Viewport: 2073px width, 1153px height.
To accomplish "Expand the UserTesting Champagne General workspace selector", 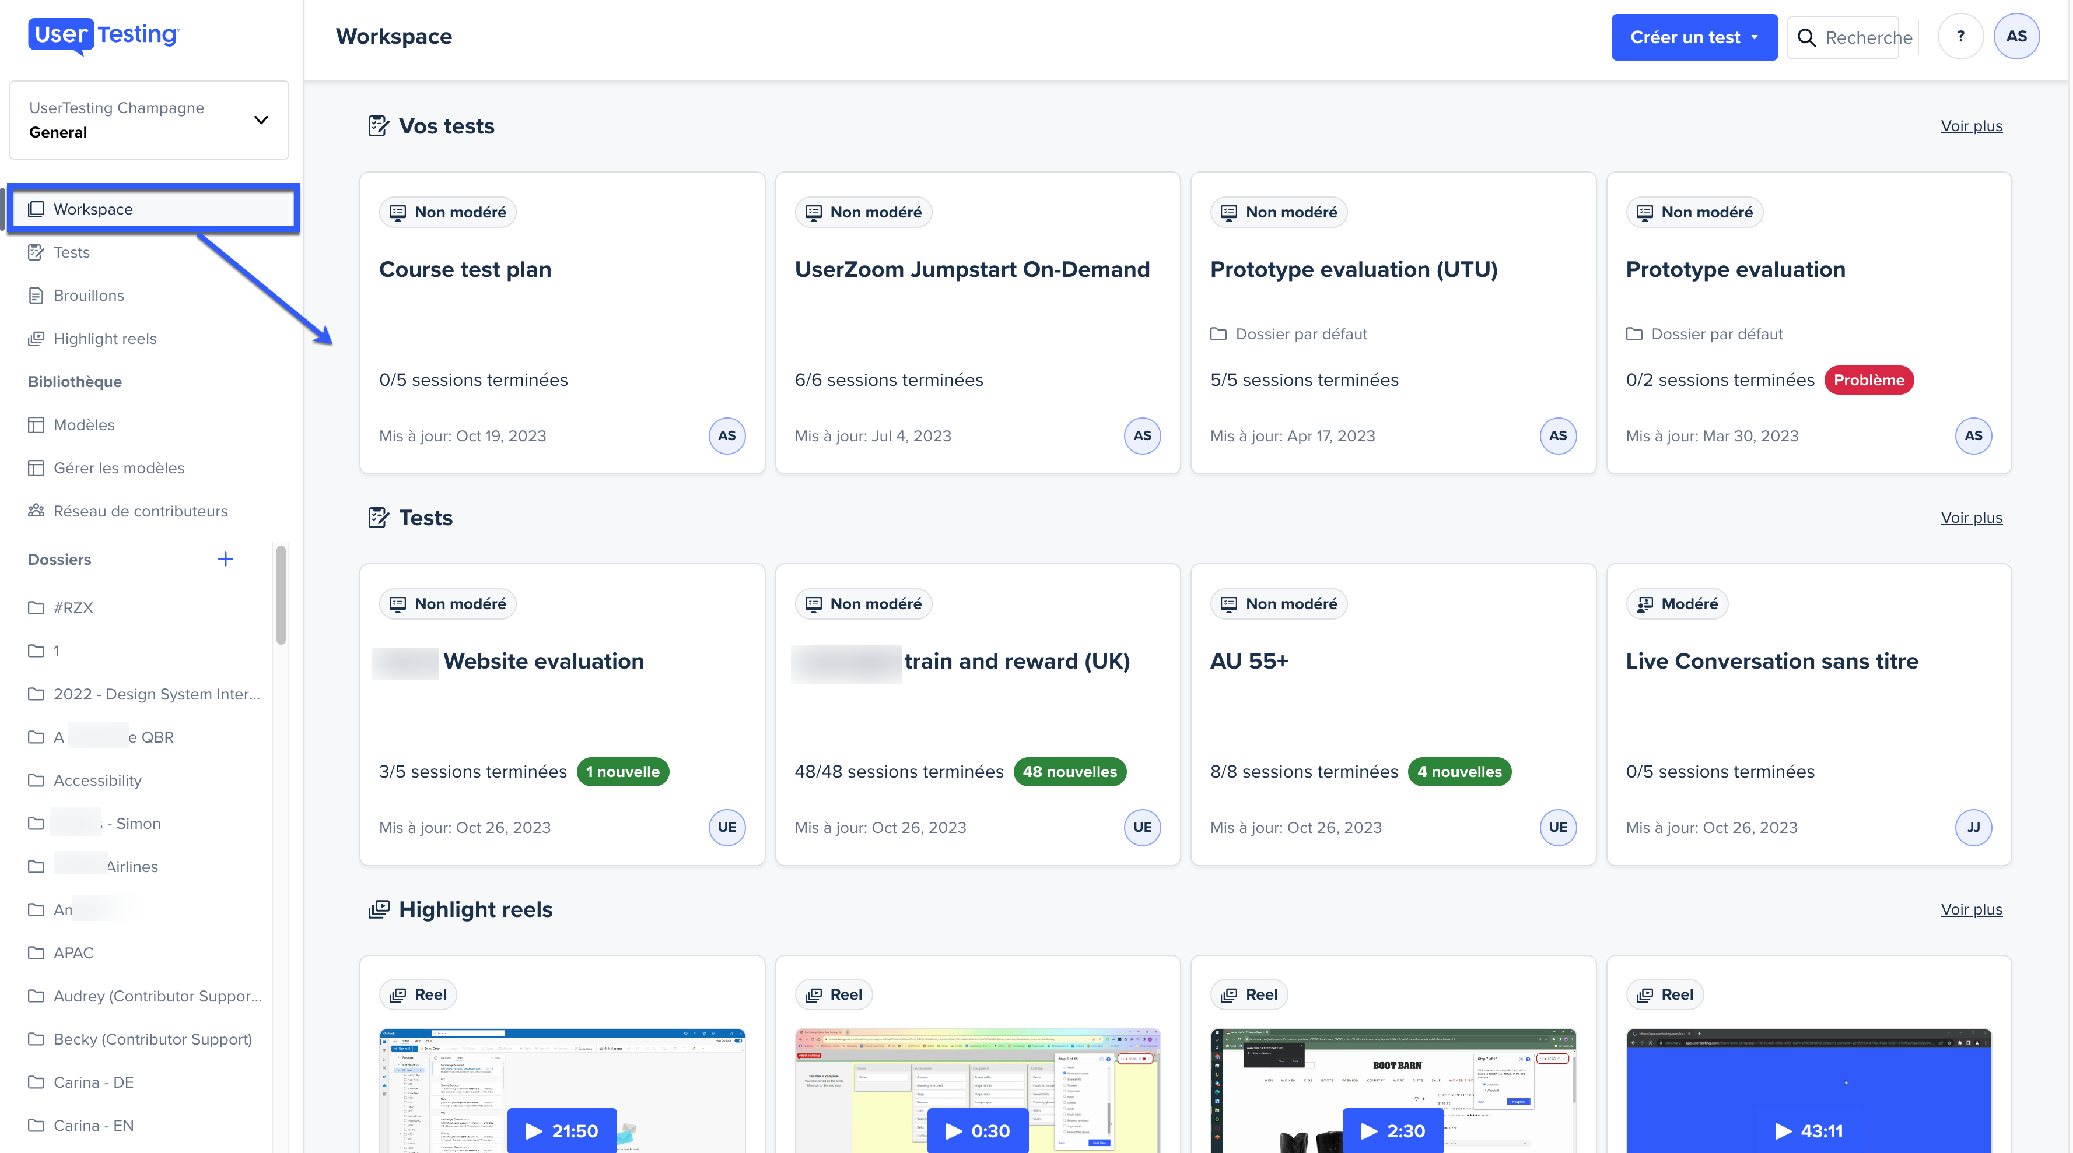I will 149,120.
